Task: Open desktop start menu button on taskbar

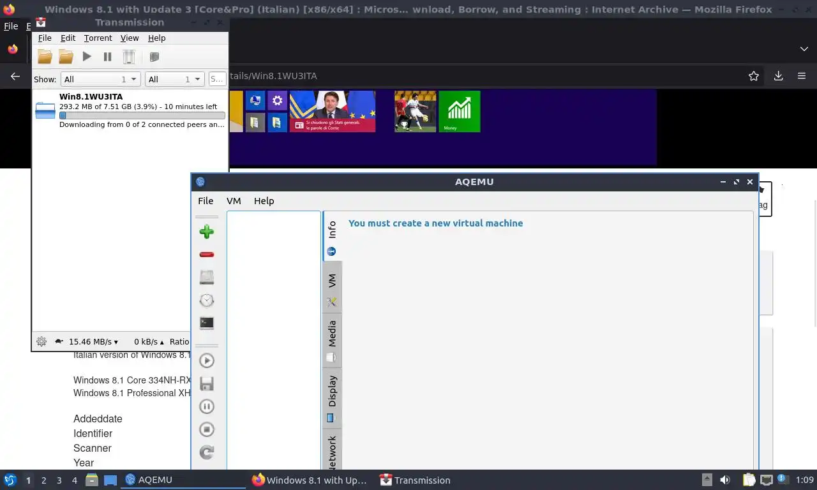Action: pyautogui.click(x=10, y=480)
